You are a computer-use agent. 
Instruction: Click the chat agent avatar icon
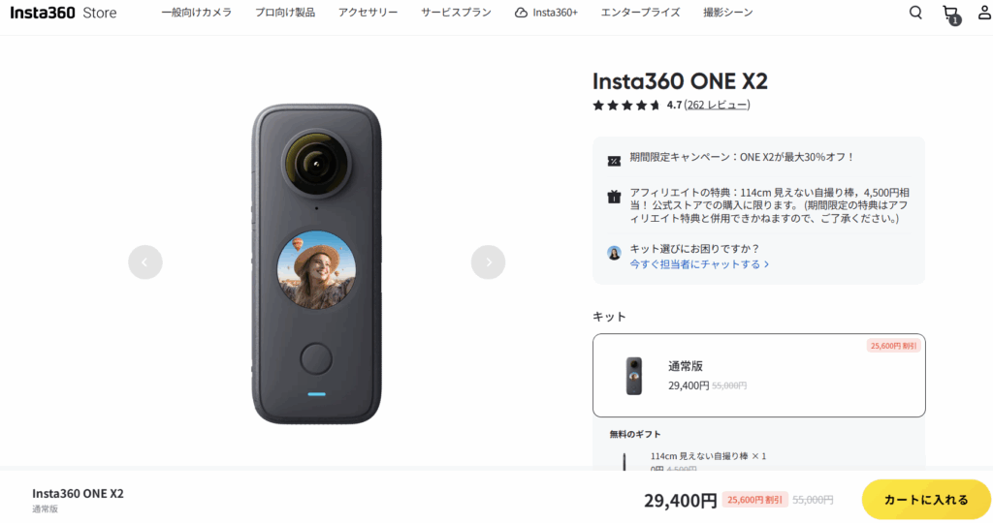pyautogui.click(x=614, y=252)
